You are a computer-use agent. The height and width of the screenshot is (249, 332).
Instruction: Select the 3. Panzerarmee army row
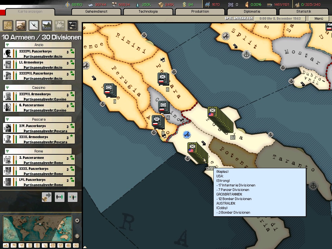(39, 160)
